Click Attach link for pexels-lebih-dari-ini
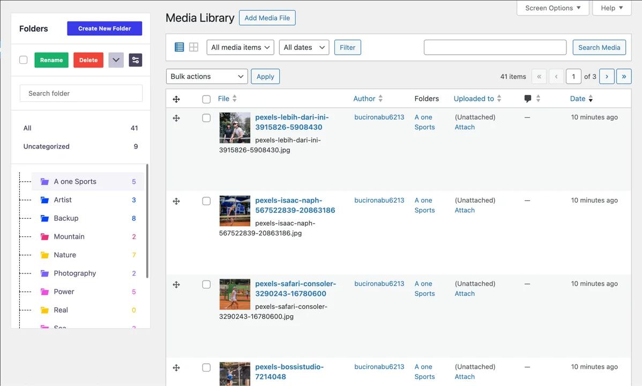The height and width of the screenshot is (386, 642). pos(465,127)
